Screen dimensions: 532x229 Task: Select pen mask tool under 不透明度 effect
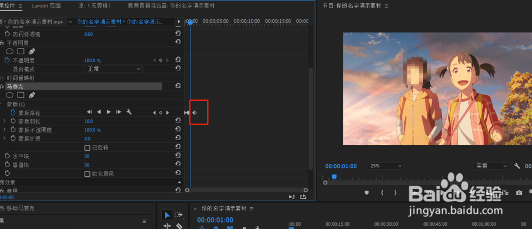tap(32, 52)
